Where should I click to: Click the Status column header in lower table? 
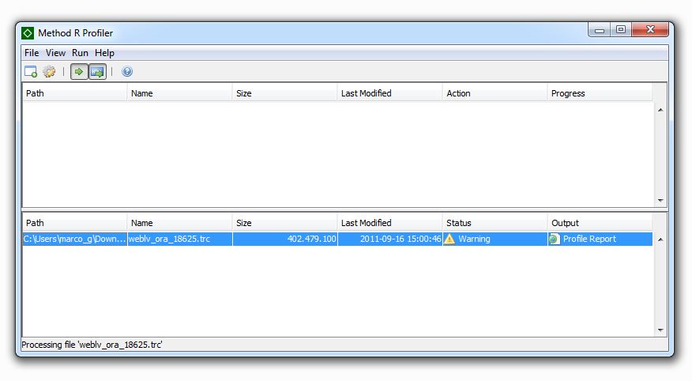click(495, 223)
